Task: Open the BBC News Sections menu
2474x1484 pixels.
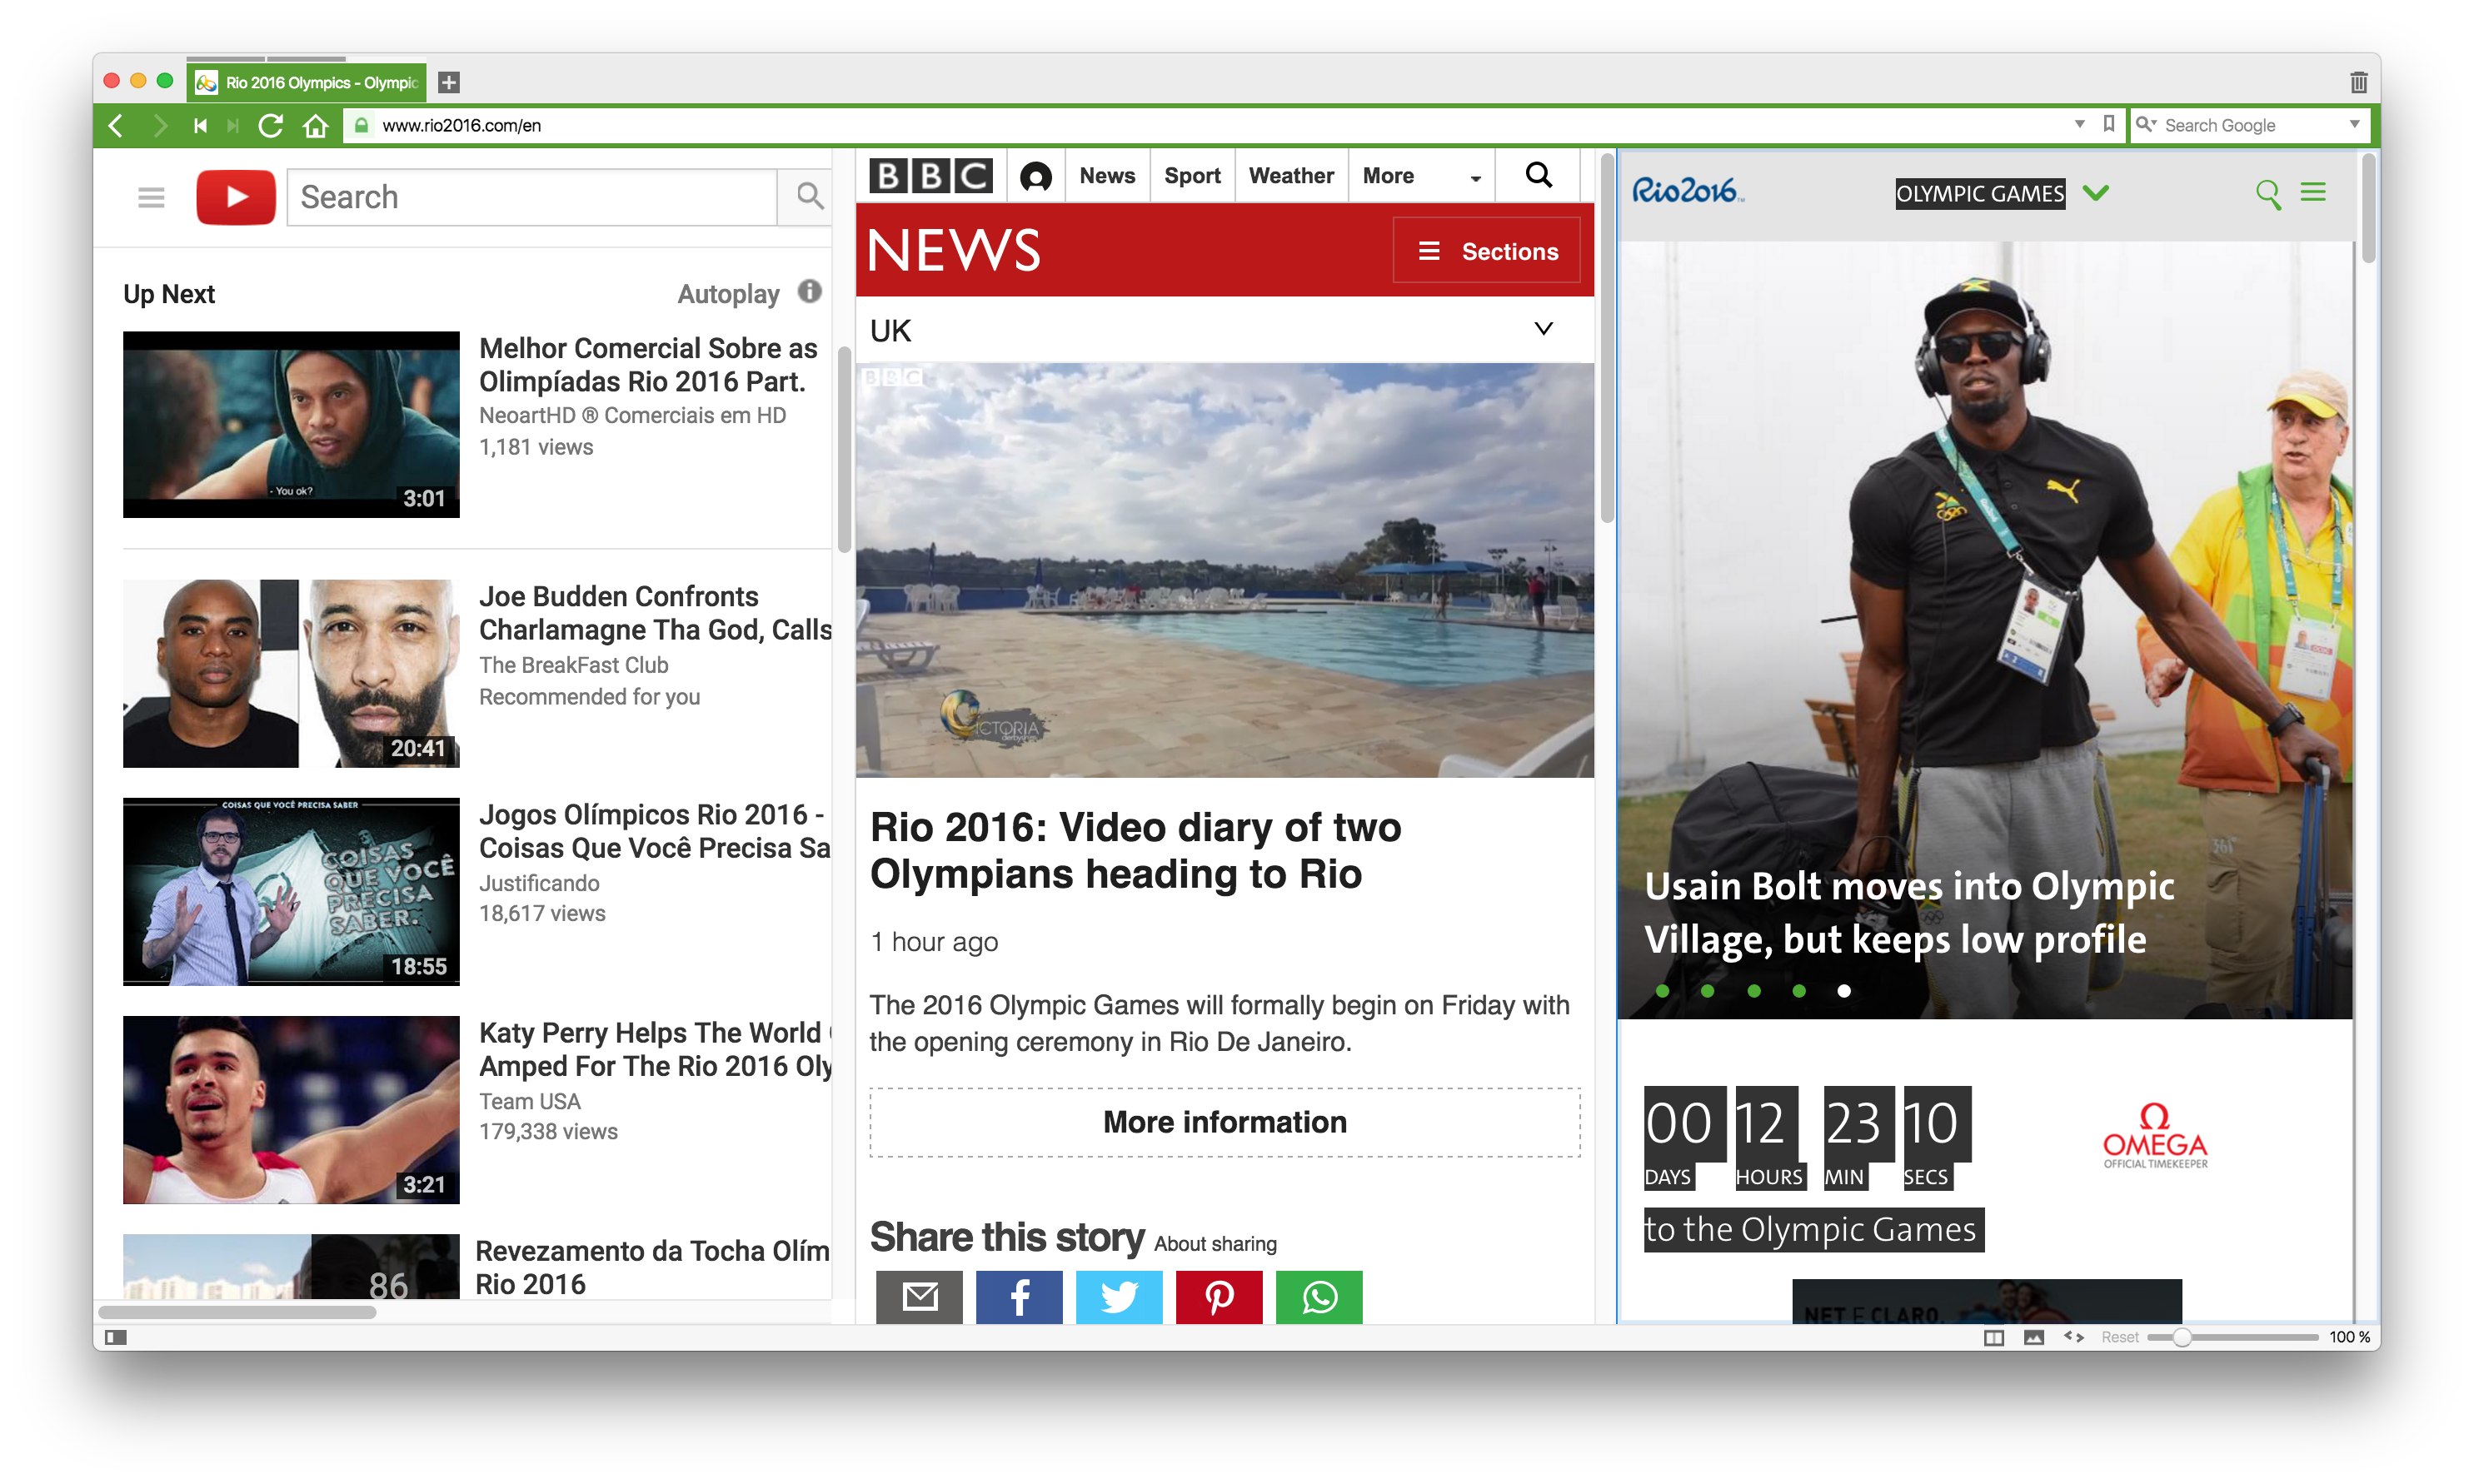Action: 1487,251
